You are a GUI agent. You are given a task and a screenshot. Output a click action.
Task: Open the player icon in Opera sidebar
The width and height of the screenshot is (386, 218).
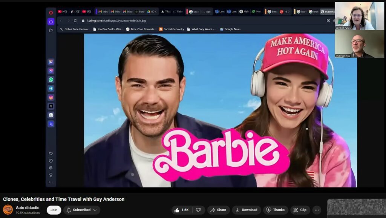[x=51, y=115]
